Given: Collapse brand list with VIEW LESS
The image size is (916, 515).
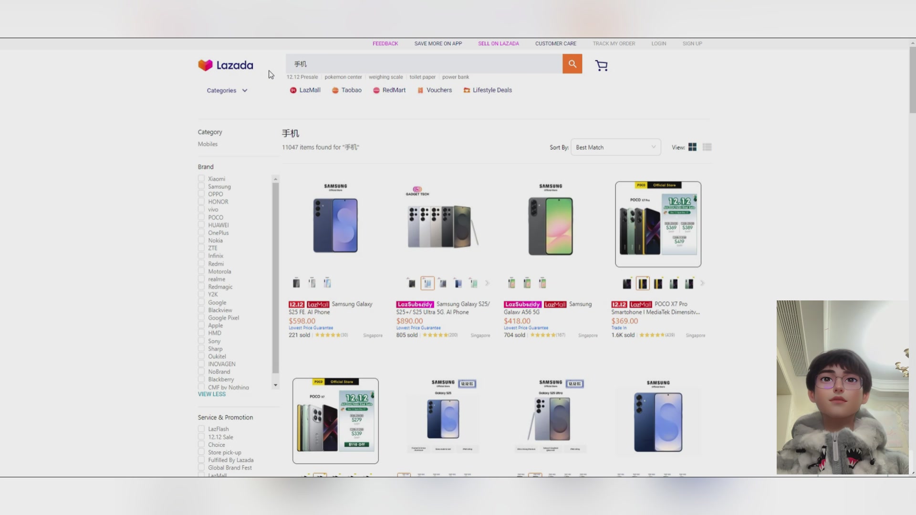Looking at the screenshot, I should tap(212, 394).
